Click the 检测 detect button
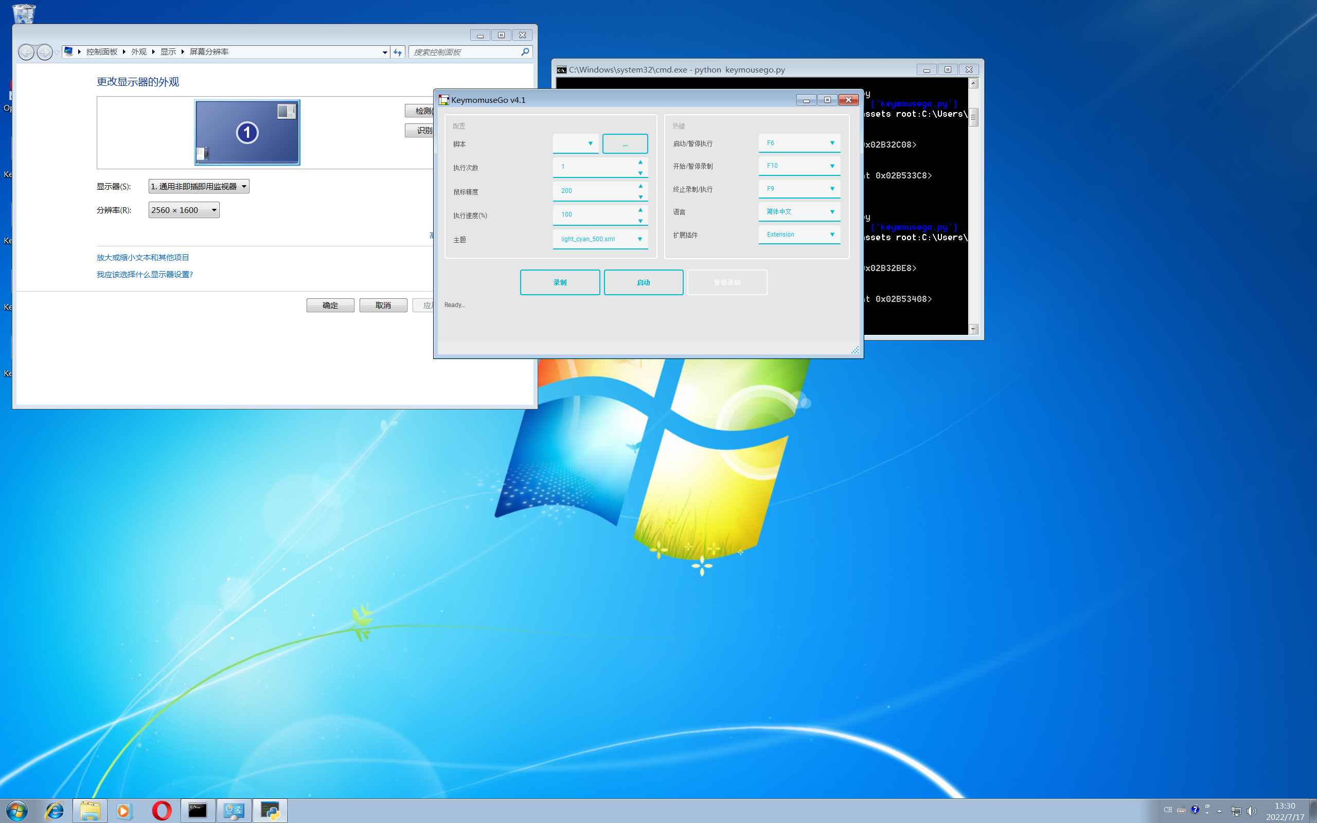The image size is (1317, 823). [420, 111]
